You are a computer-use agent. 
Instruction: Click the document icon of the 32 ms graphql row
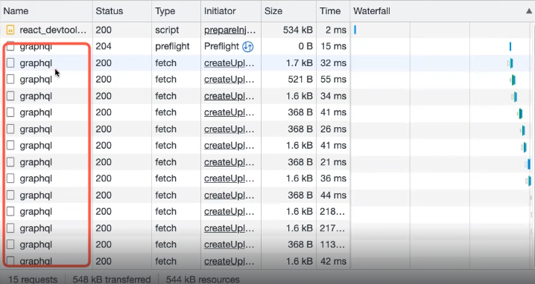point(10,63)
